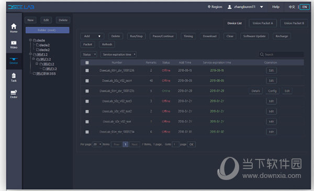The image size is (314, 191).
Task: Focus the Search input field
Action: click(281, 55)
